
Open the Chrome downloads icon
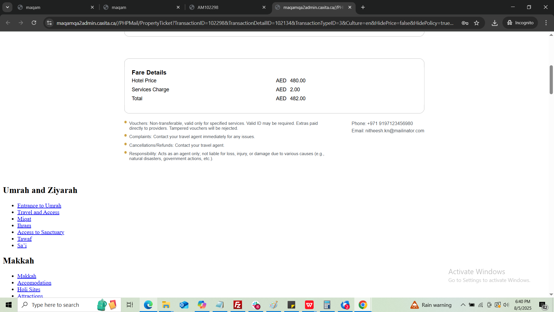(x=495, y=23)
